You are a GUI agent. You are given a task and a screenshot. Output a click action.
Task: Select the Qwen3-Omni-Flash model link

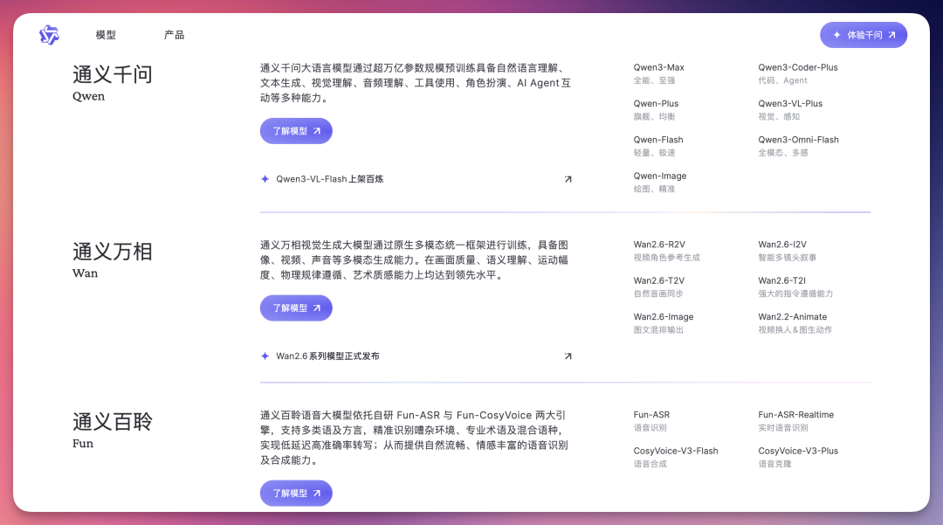point(798,140)
